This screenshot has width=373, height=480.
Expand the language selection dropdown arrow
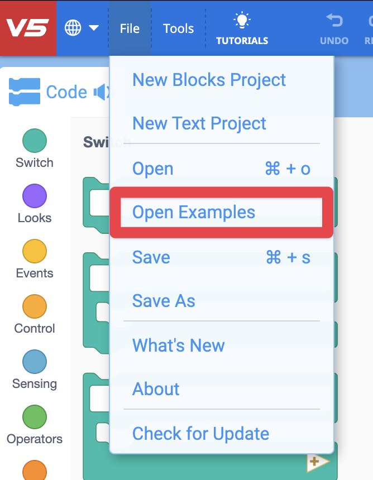click(x=93, y=27)
